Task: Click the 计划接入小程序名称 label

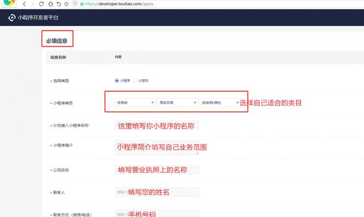Action: tap(71, 125)
